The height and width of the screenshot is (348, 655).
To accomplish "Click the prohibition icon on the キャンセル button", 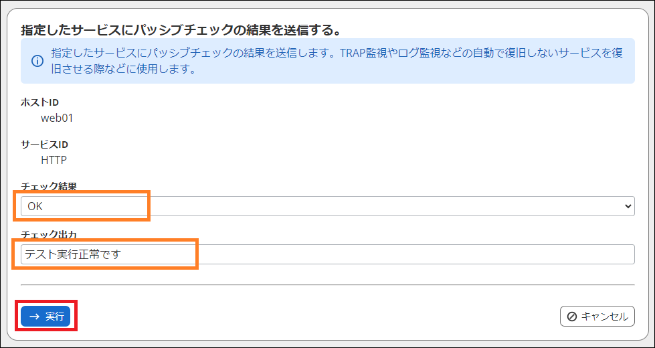I will coord(572,317).
